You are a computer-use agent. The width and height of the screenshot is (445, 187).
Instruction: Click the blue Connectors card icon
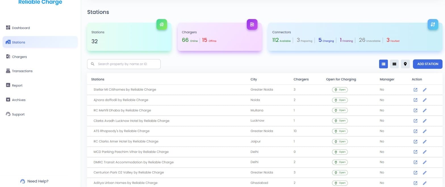[433, 24]
